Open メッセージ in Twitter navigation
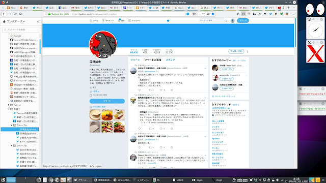The height and width of the screenshot is (183, 326). click(x=134, y=20)
